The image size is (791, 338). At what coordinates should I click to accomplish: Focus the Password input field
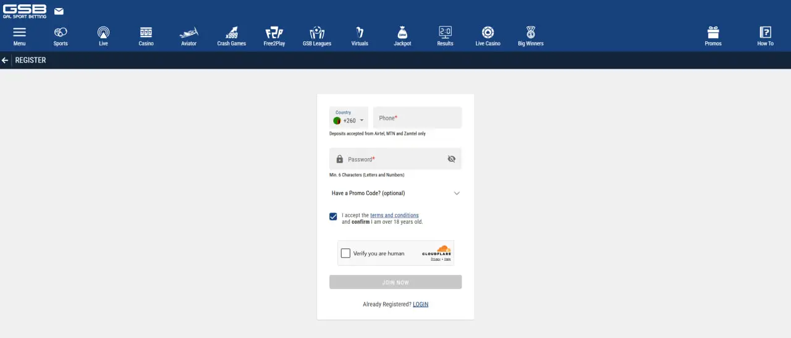[x=395, y=159]
